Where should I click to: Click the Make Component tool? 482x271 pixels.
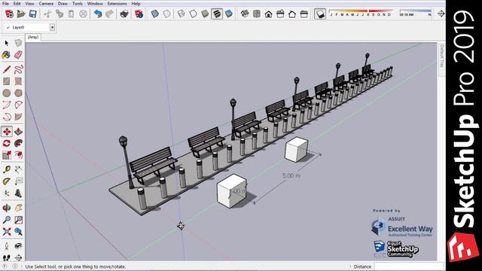coord(18,44)
